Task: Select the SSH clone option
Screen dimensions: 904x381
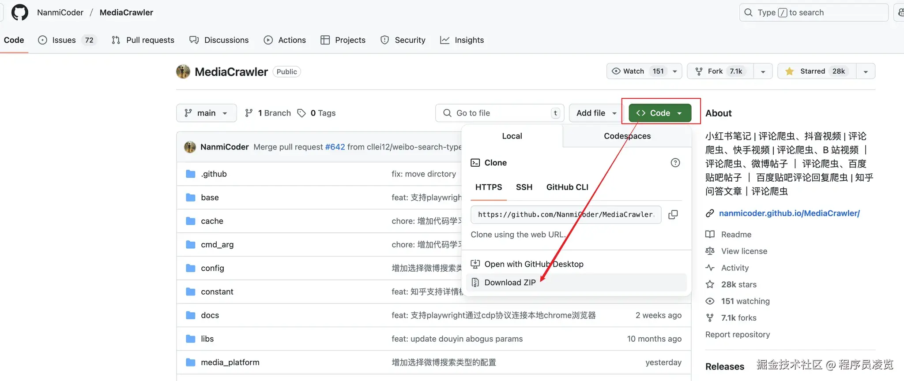Action: coord(524,187)
